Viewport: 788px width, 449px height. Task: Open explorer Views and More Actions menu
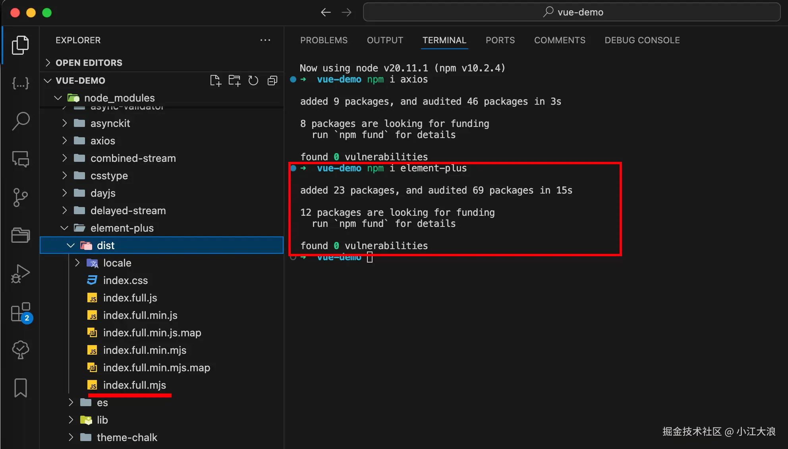click(x=265, y=40)
